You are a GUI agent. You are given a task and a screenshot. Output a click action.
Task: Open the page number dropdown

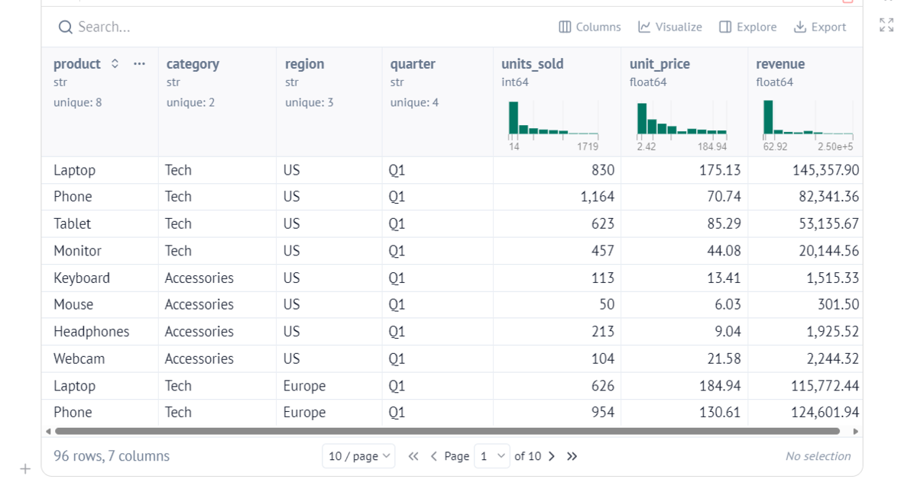point(492,456)
